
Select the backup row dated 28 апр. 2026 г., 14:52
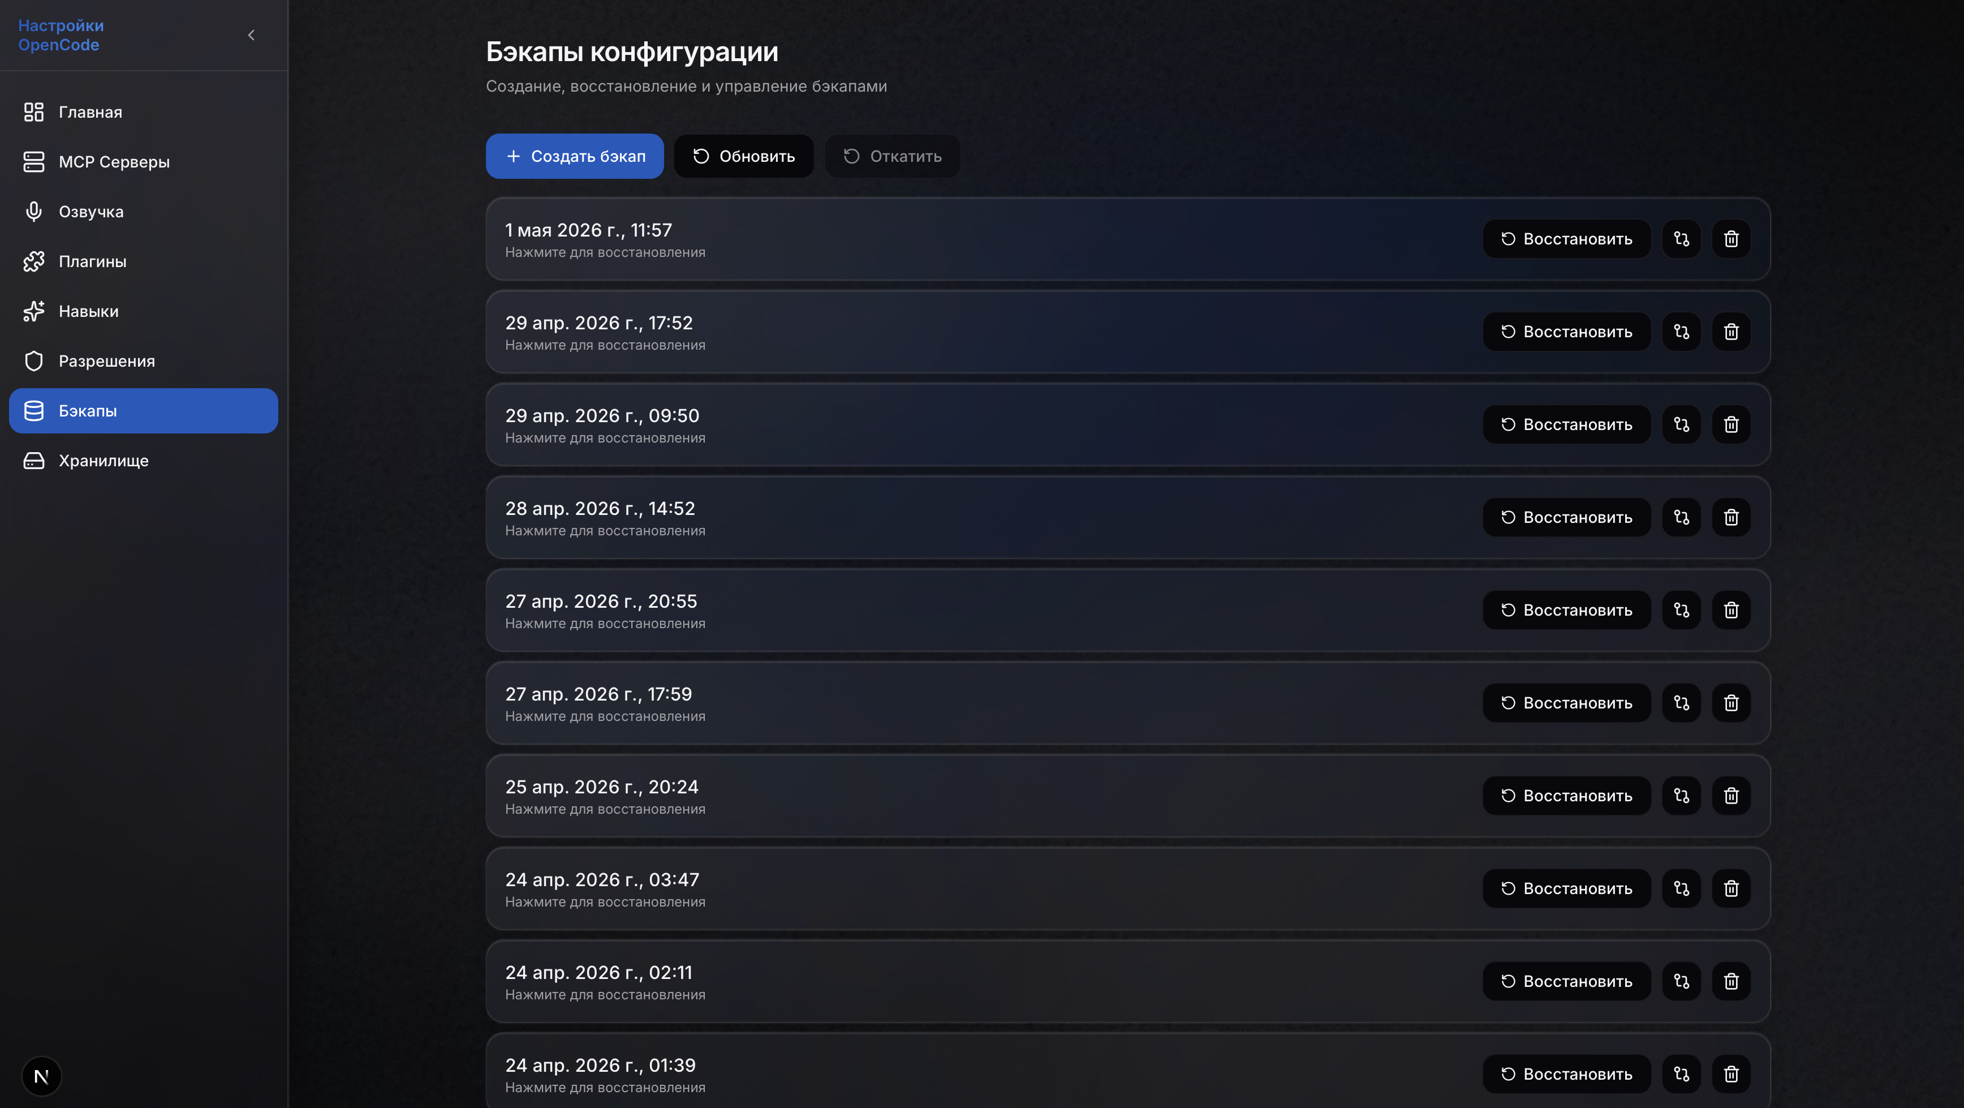(x=1127, y=518)
